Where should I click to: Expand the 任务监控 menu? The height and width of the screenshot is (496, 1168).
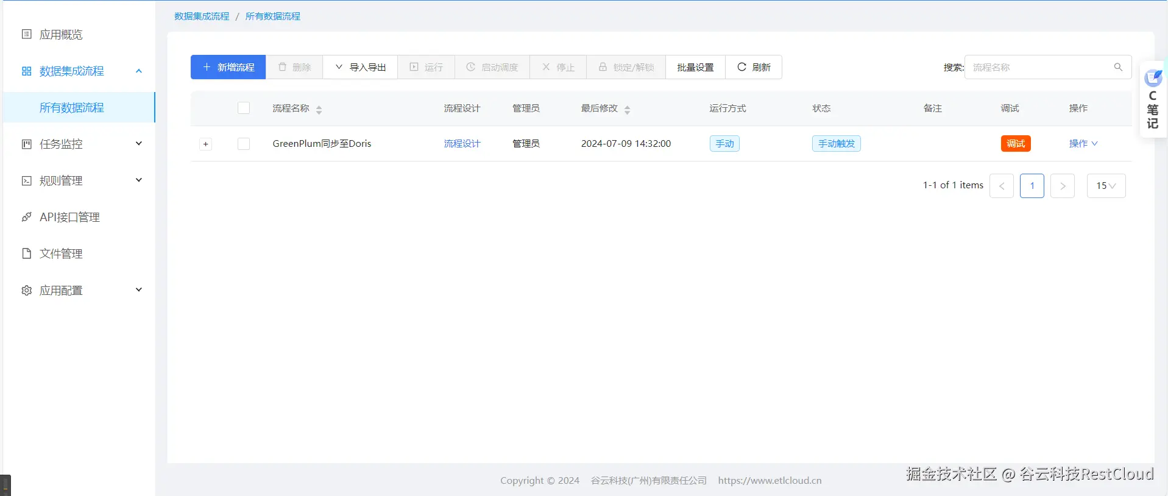[x=139, y=144]
